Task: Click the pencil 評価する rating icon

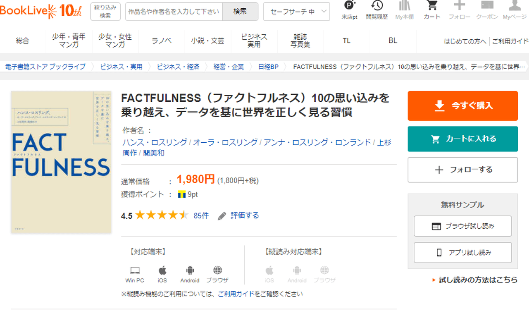Action: point(222,215)
